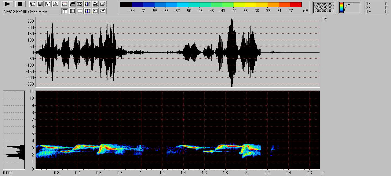Click the N=512 F=100 O=88 HAM parameter field
Screen dimensions: 391x176
[31, 12]
